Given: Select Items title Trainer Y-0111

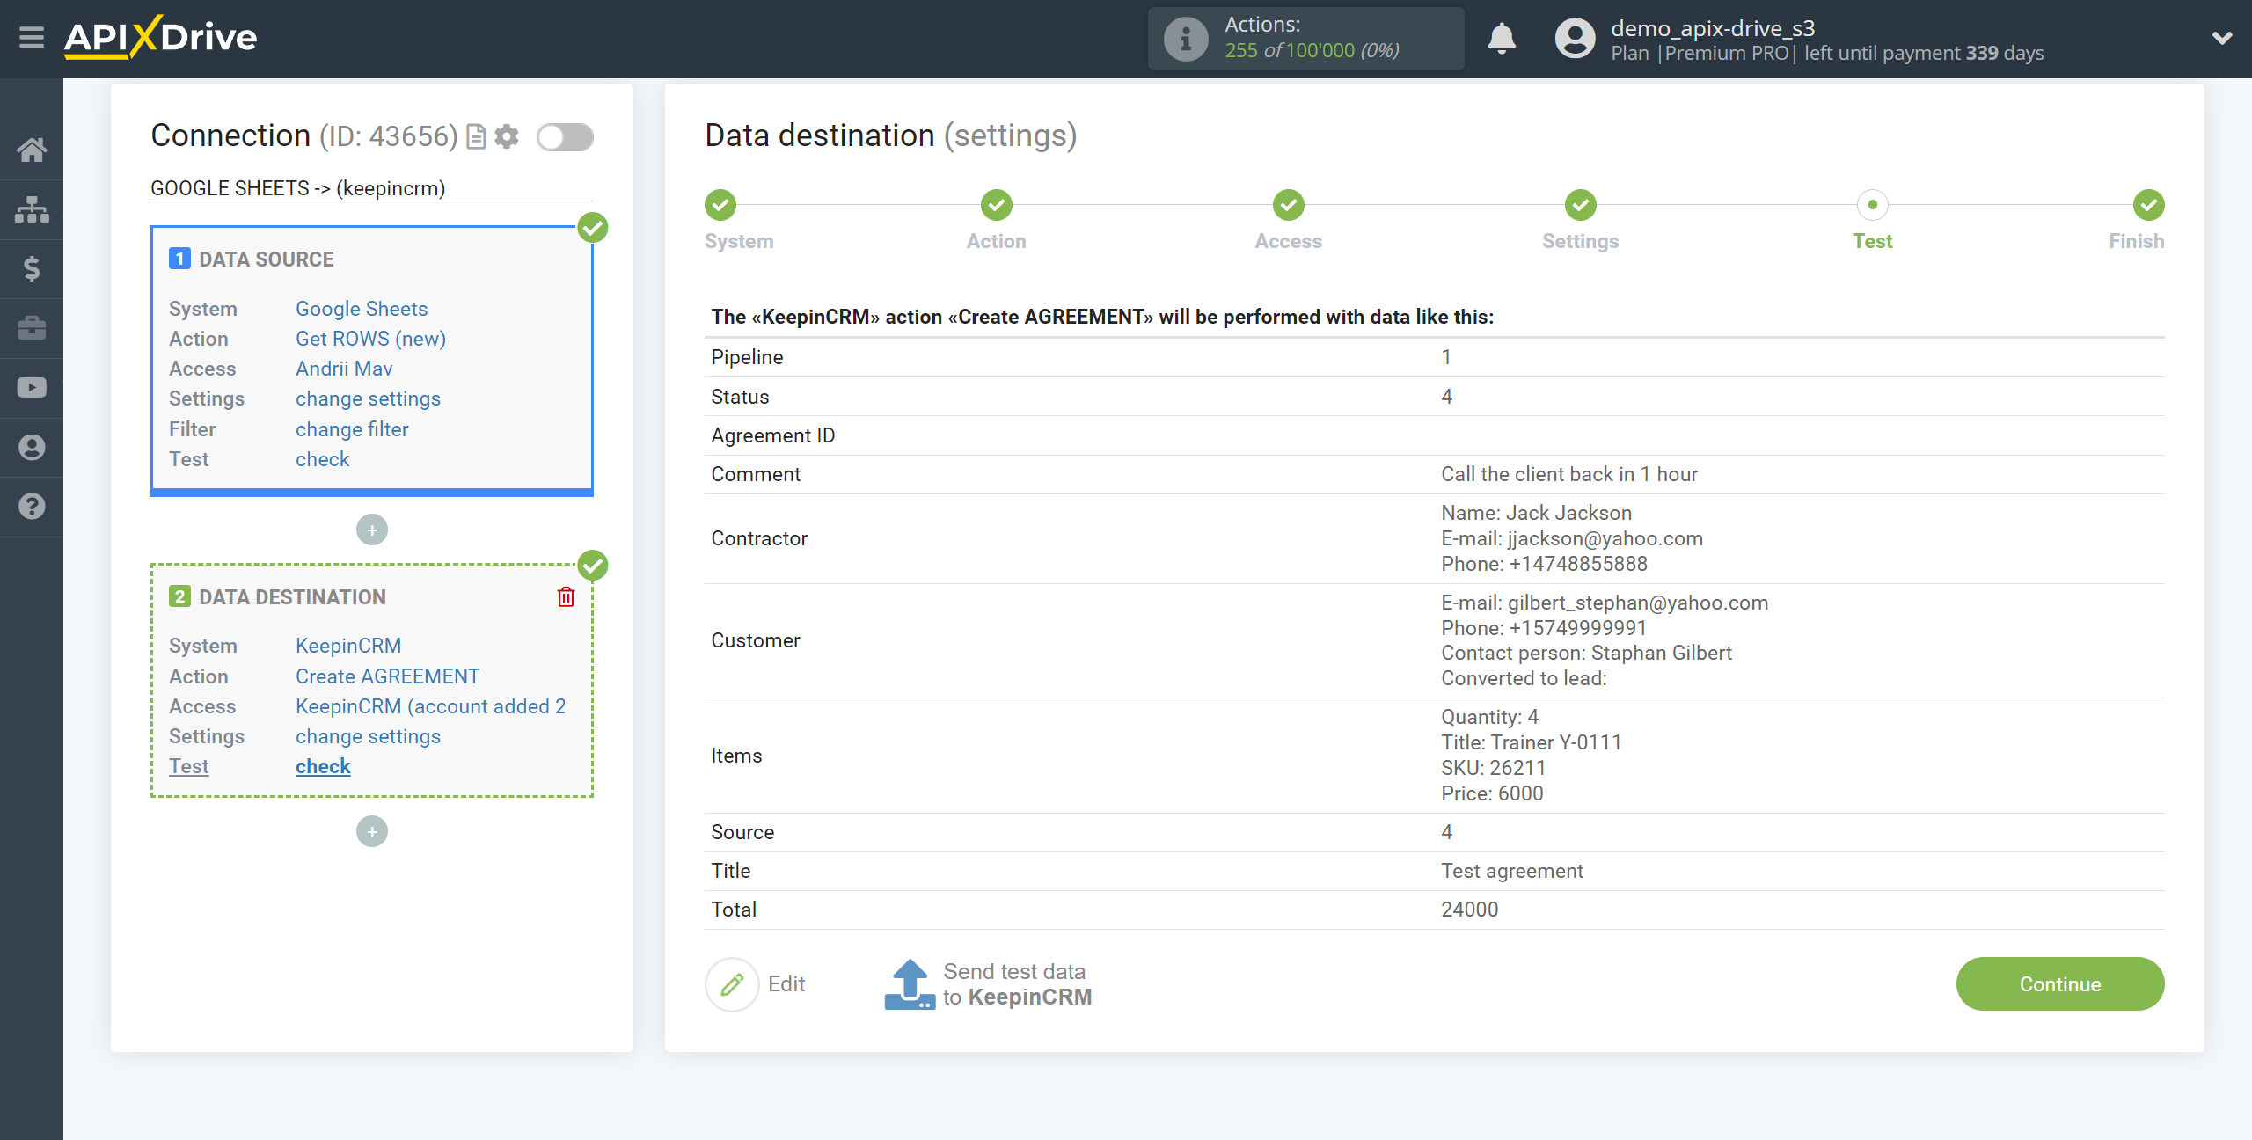Looking at the screenshot, I should [x=1556, y=742].
